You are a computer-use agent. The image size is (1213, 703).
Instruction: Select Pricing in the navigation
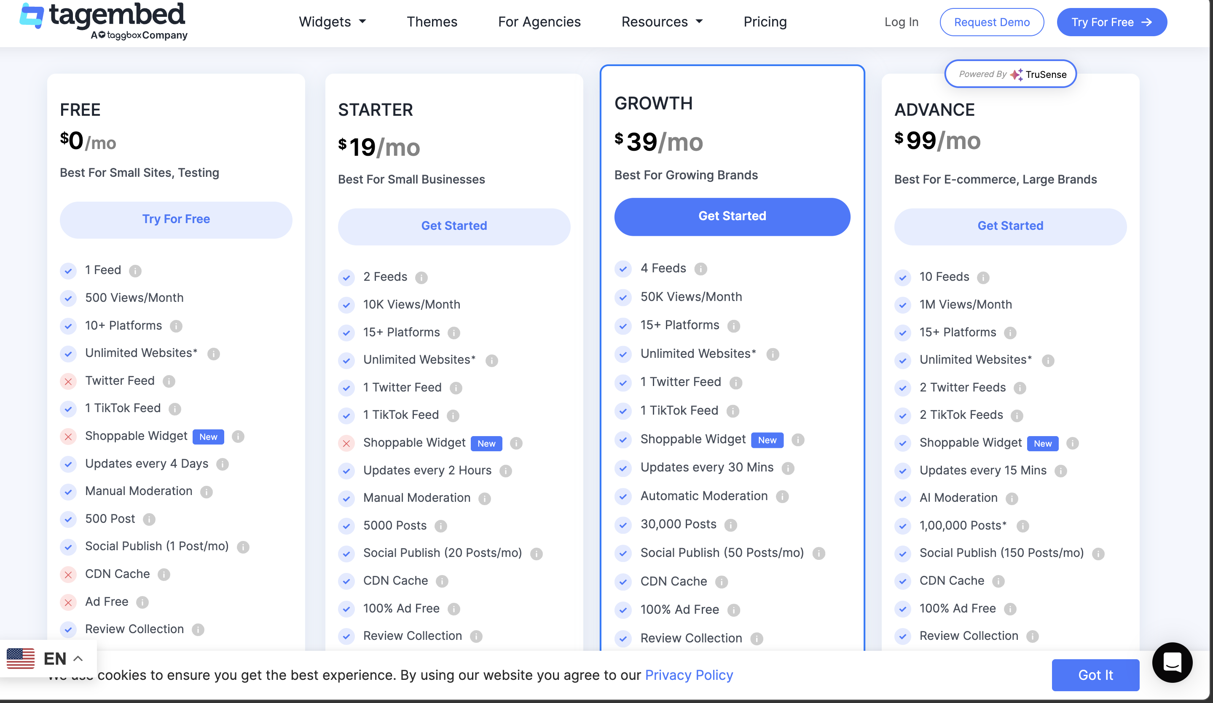coord(765,21)
